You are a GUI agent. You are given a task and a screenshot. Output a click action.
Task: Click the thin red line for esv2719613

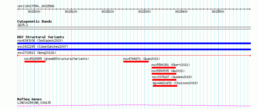coord(134,56)
